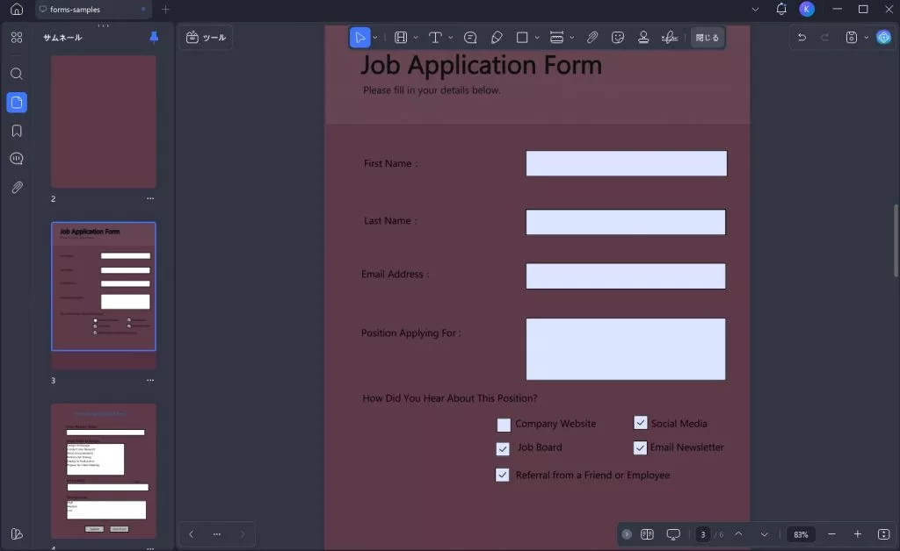
Task: Open the AI assistant icon
Action: coord(883,37)
